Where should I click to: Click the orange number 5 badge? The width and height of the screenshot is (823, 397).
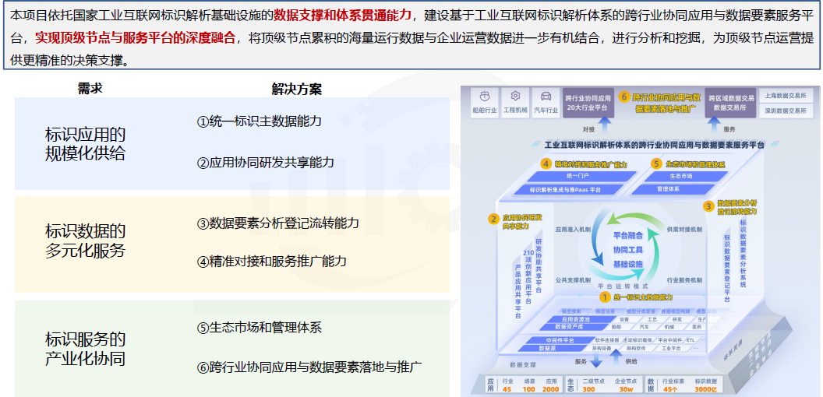coord(657,164)
